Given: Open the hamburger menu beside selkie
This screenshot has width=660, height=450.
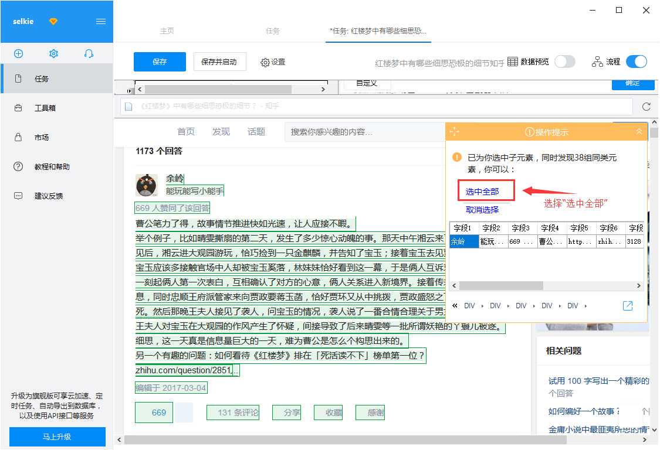Looking at the screenshot, I should 100,22.
